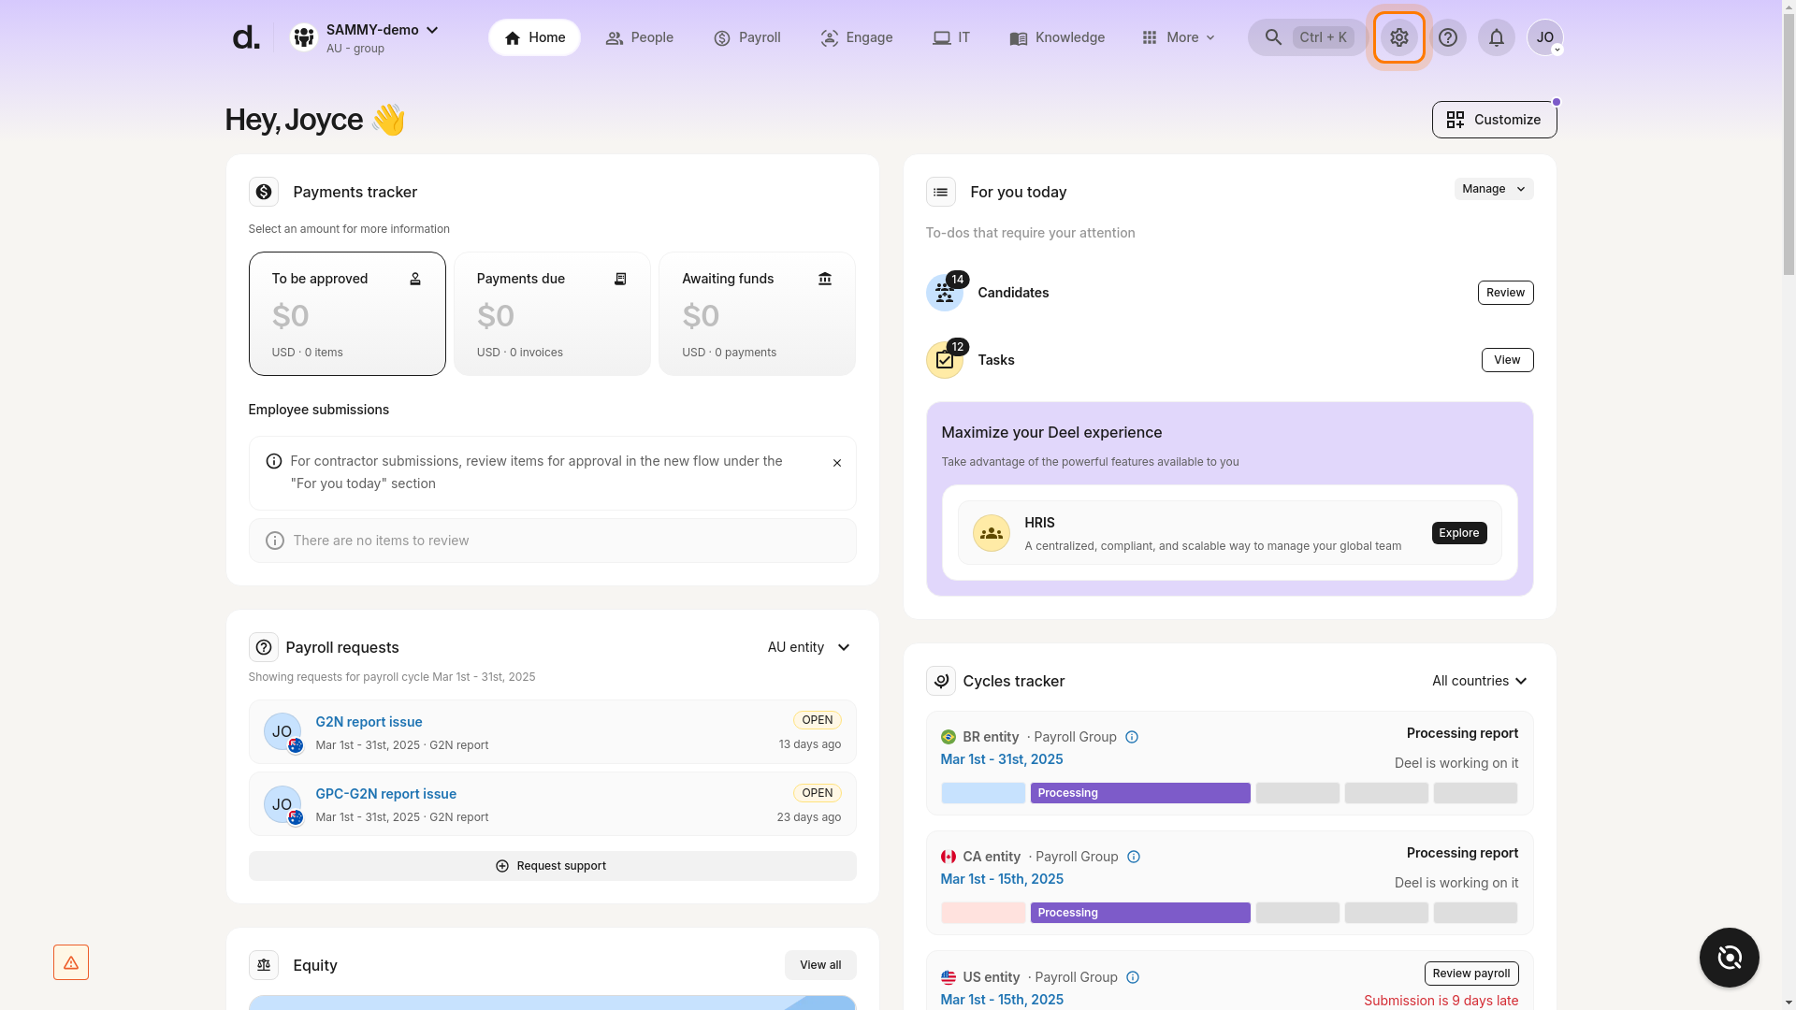Viewport: 1796px width, 1010px height.
Task: Open the Knowledge tab
Action: 1057,37
